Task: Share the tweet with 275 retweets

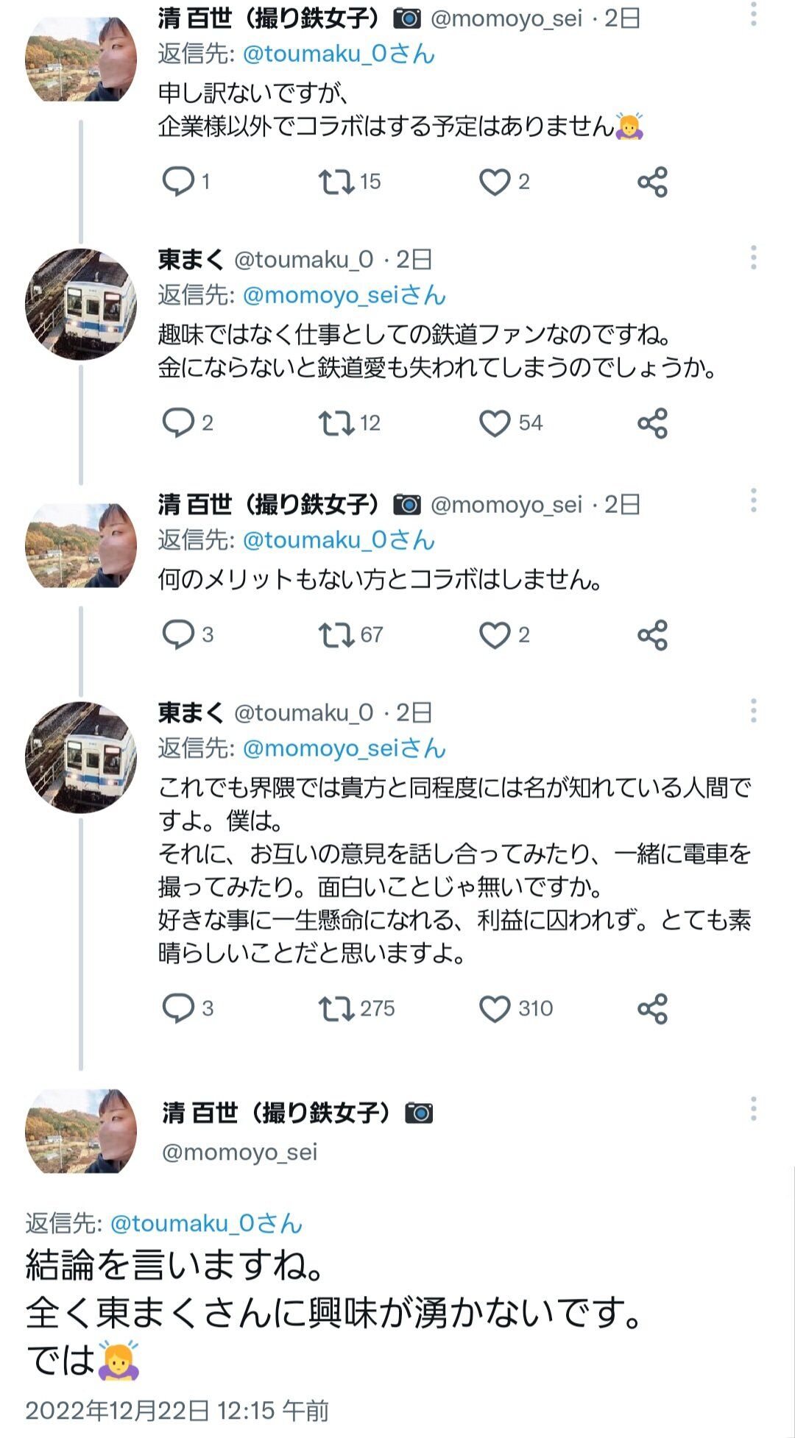Action: coord(652,1008)
